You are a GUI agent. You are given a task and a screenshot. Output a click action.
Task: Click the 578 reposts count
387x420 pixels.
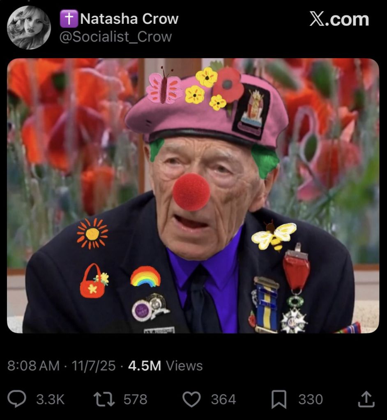[135, 399]
